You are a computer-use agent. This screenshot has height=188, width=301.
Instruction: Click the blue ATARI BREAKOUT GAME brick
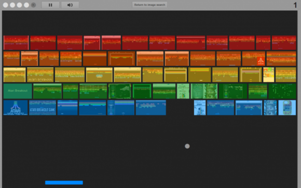(43, 108)
